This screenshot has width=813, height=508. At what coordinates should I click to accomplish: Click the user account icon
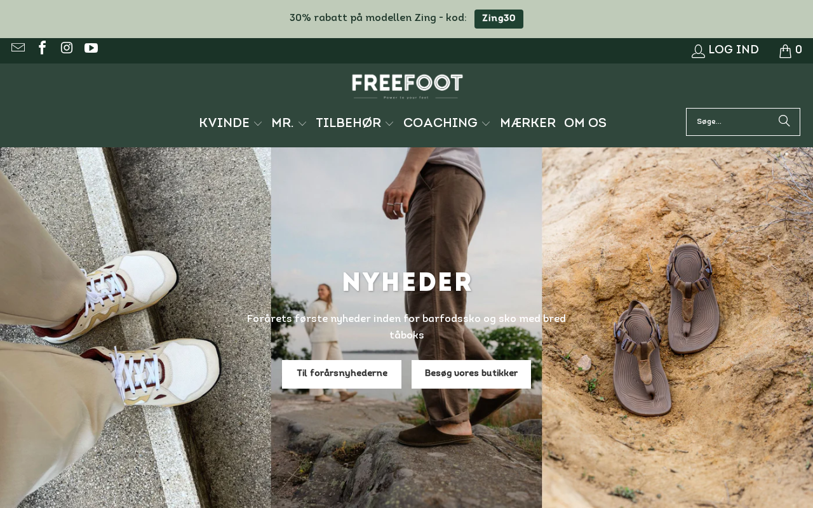(x=698, y=51)
